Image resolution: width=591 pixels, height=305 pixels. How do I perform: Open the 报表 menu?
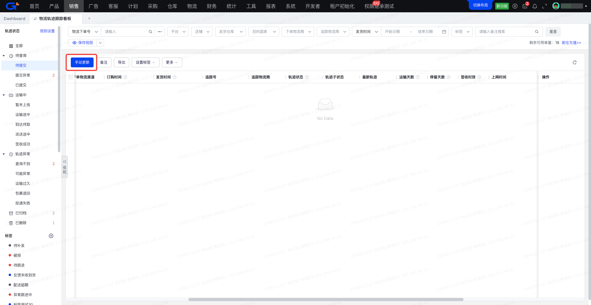(x=271, y=6)
